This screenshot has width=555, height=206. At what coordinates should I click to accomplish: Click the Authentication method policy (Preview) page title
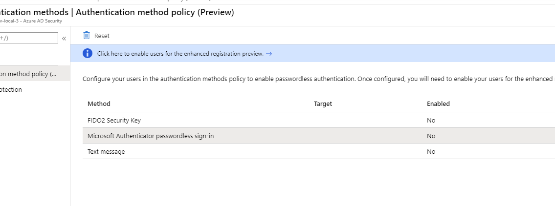click(155, 12)
